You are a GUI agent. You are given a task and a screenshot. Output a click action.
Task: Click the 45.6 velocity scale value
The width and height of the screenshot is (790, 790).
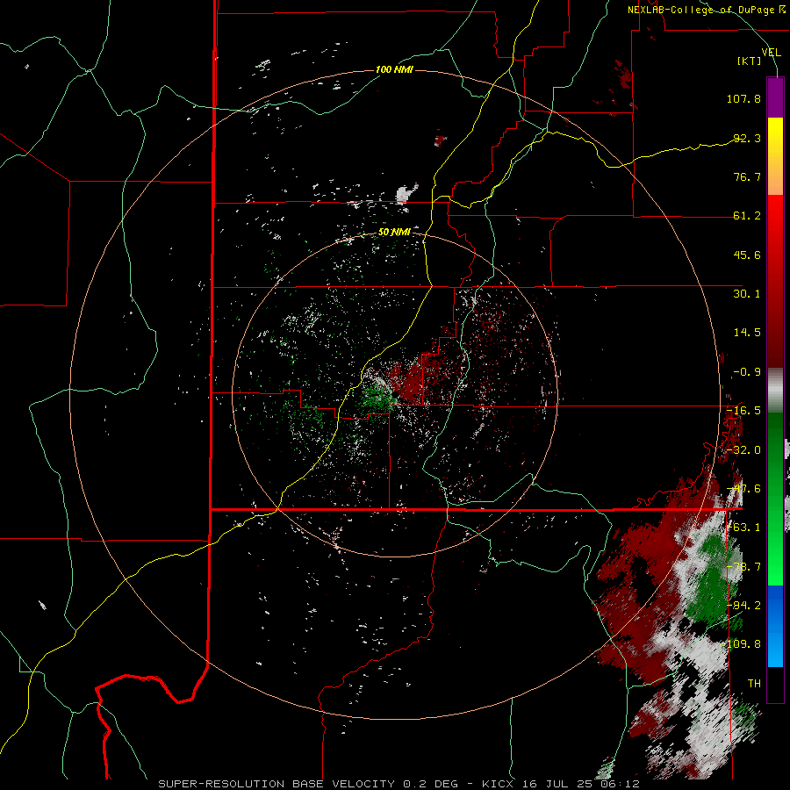(x=747, y=255)
